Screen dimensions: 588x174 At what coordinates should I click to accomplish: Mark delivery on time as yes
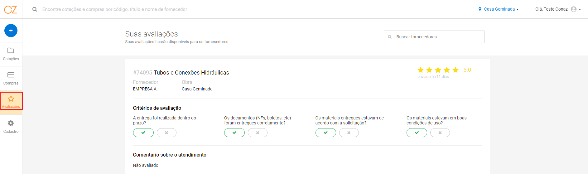pos(143,133)
